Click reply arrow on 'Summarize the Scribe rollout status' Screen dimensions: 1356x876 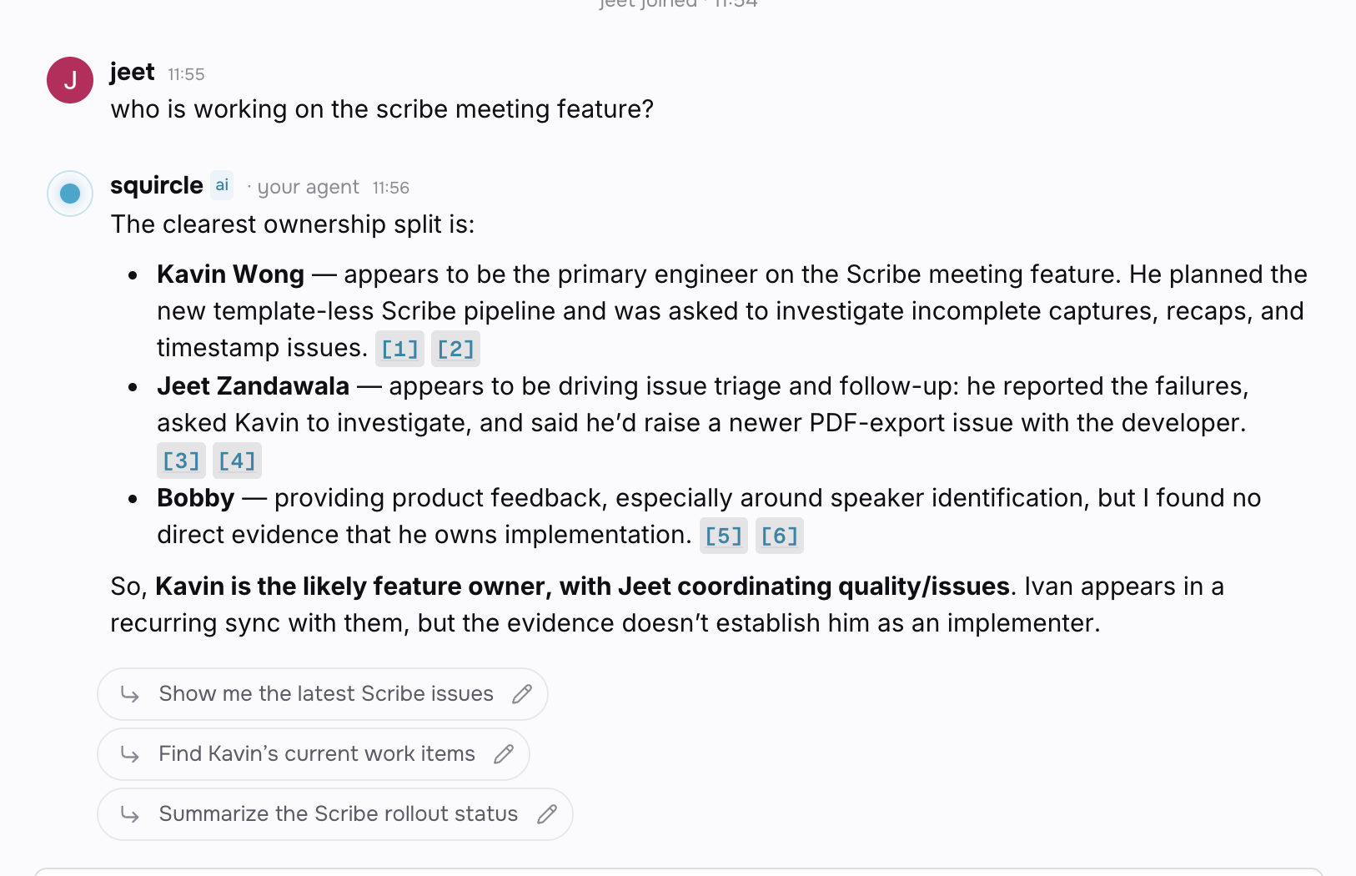pyautogui.click(x=129, y=814)
